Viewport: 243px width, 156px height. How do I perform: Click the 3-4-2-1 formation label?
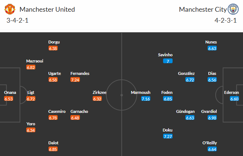(18, 20)
